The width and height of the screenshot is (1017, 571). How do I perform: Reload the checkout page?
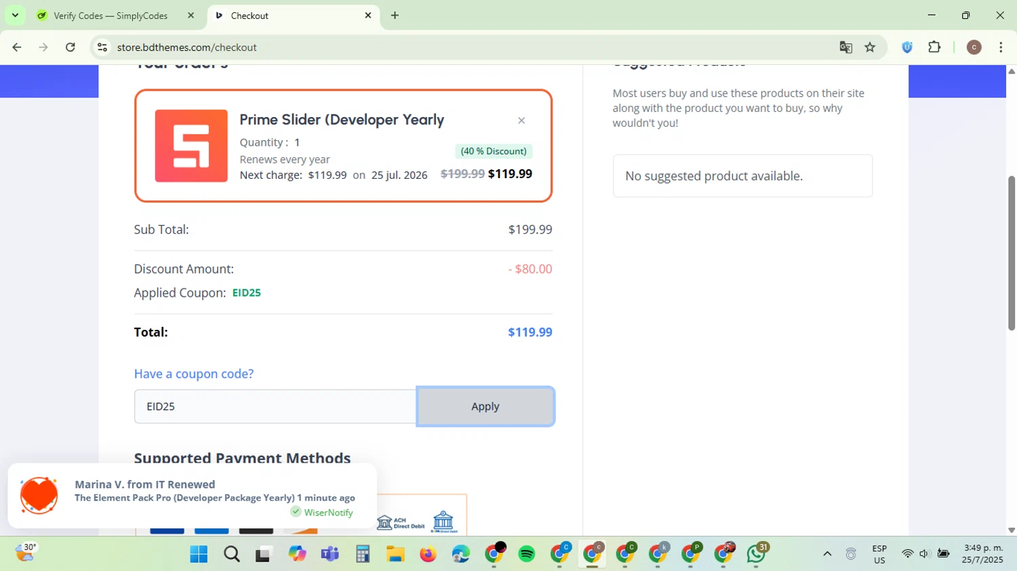pyautogui.click(x=71, y=47)
